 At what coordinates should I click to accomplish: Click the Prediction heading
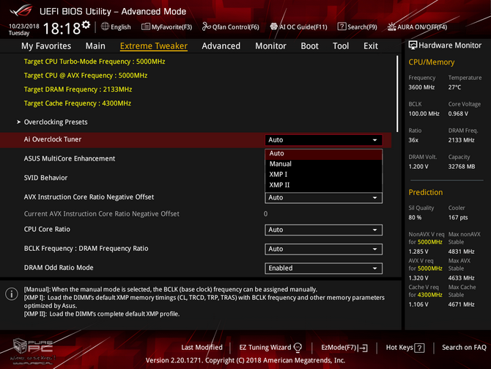point(426,192)
